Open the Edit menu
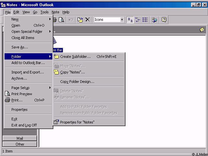Screen dimensions: 208x156 [16, 12]
